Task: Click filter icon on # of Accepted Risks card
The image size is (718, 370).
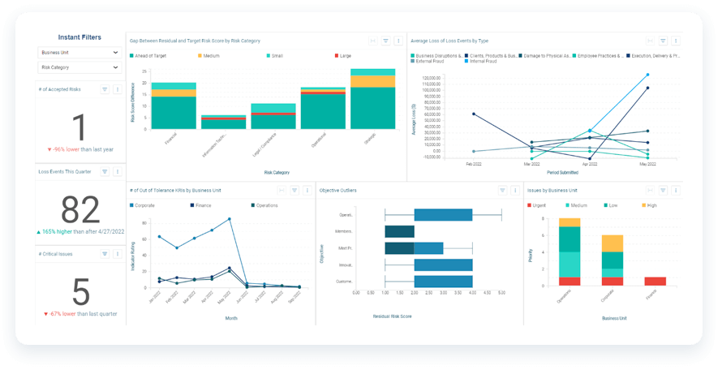Action: click(x=105, y=89)
